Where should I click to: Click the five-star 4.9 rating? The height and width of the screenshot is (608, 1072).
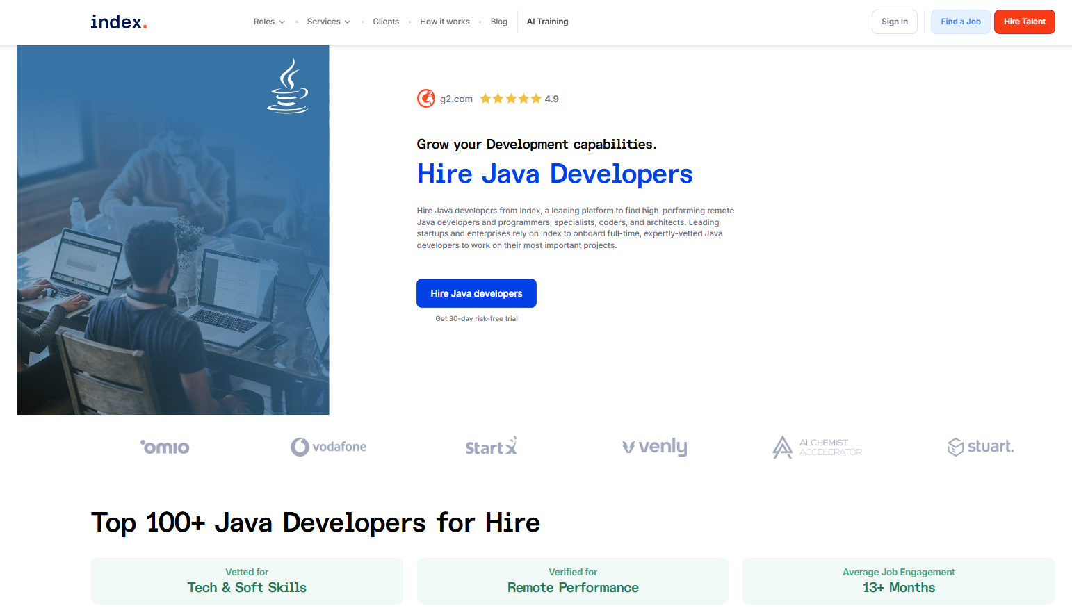[519, 99]
